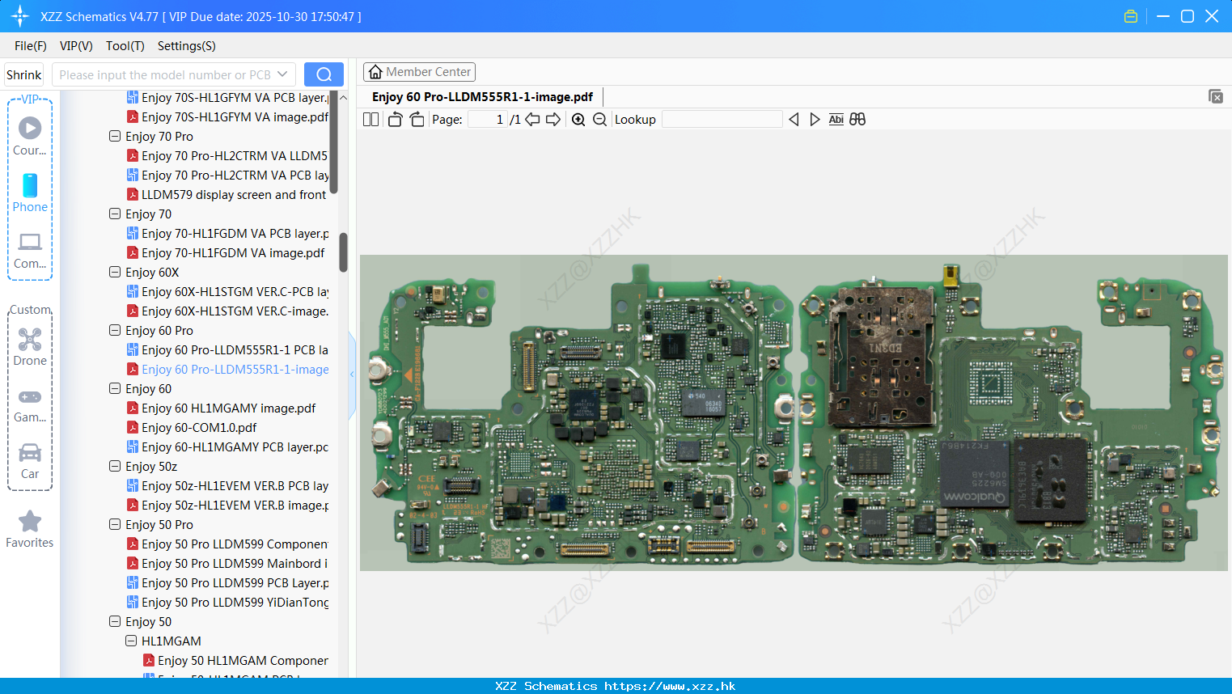Click the XZZ Schematics logo icon
Screen dimensions: 1232x694
click(20, 16)
